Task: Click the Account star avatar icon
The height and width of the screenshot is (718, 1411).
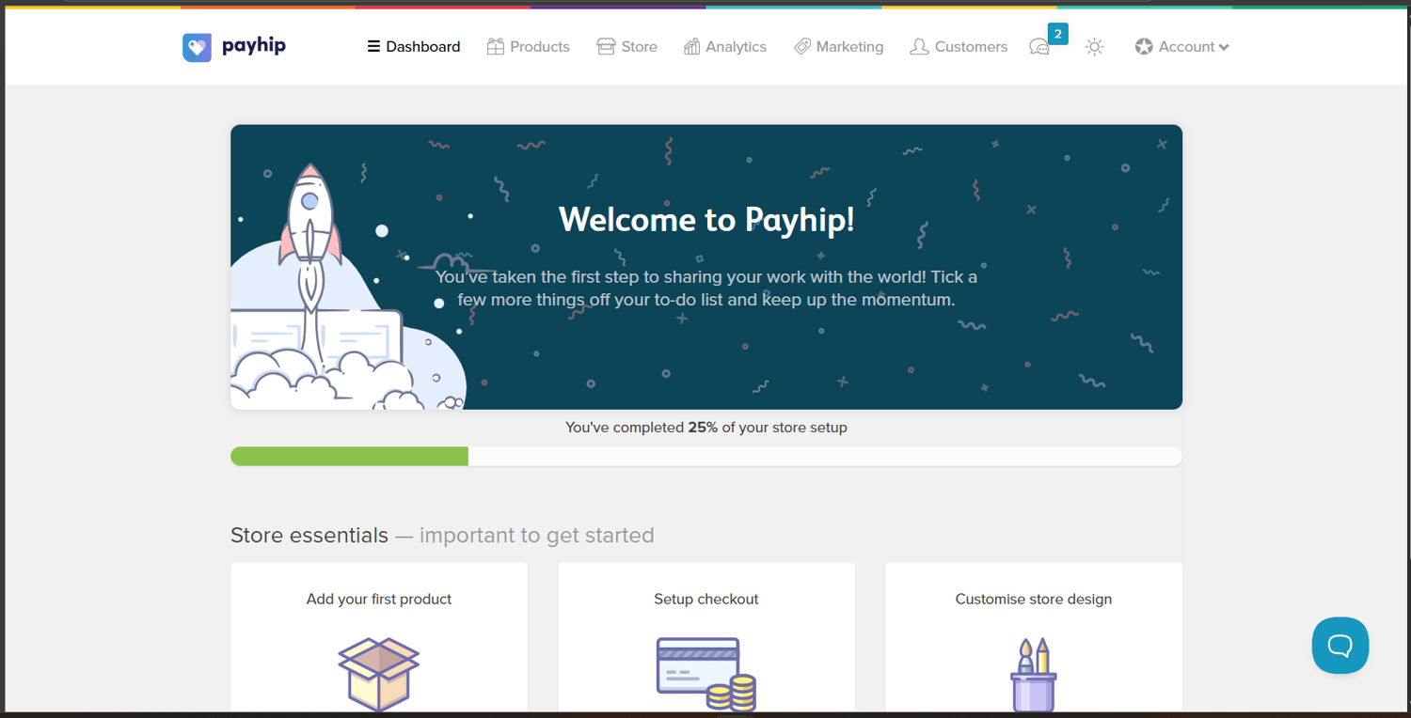Action: [1144, 46]
